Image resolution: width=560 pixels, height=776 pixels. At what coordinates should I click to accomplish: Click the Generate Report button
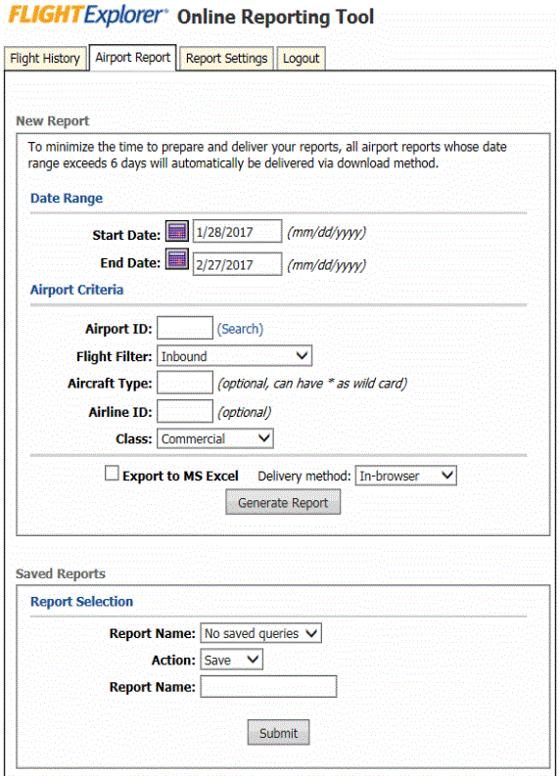283,502
